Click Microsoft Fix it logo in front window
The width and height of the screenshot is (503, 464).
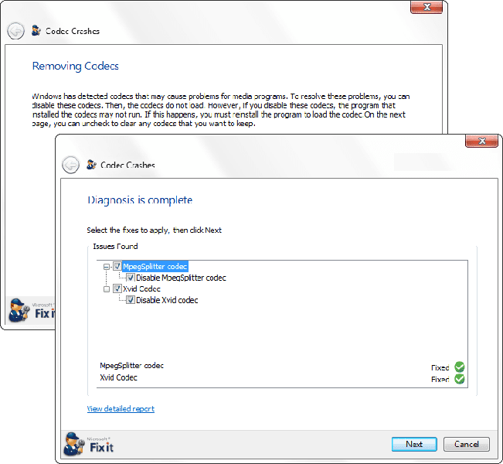tap(89, 444)
